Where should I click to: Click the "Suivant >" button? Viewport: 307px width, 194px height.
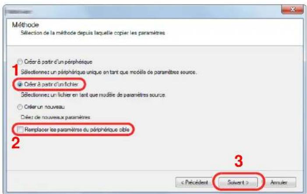coord(238,183)
